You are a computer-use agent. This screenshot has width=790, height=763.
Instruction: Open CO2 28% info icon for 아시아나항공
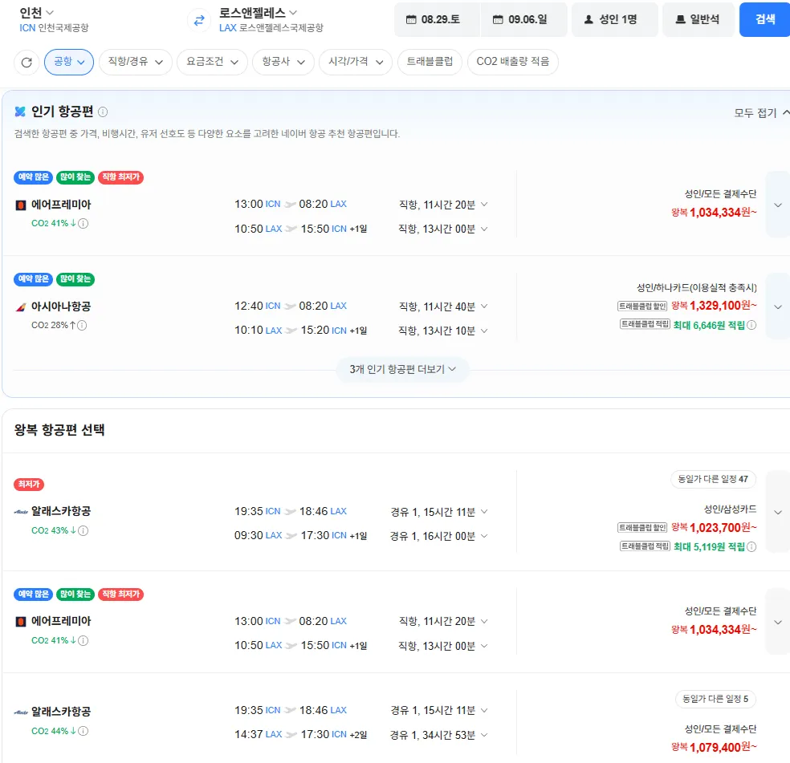(82, 326)
